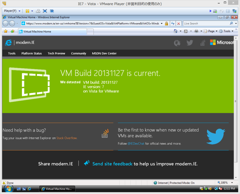Open the Page menu dropdown
Screen dimensions: 240x194
point(211,31)
